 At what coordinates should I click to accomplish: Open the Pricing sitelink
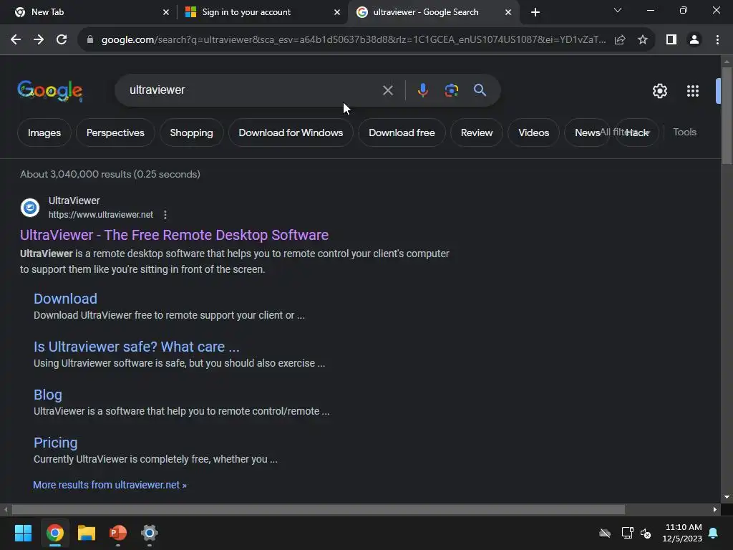pos(56,443)
